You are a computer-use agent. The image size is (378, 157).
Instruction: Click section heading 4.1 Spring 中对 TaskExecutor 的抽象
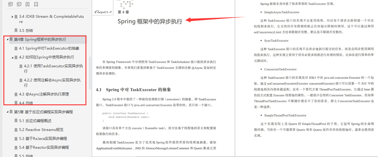133,90
